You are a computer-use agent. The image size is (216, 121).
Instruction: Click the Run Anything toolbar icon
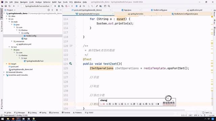(105, 6)
